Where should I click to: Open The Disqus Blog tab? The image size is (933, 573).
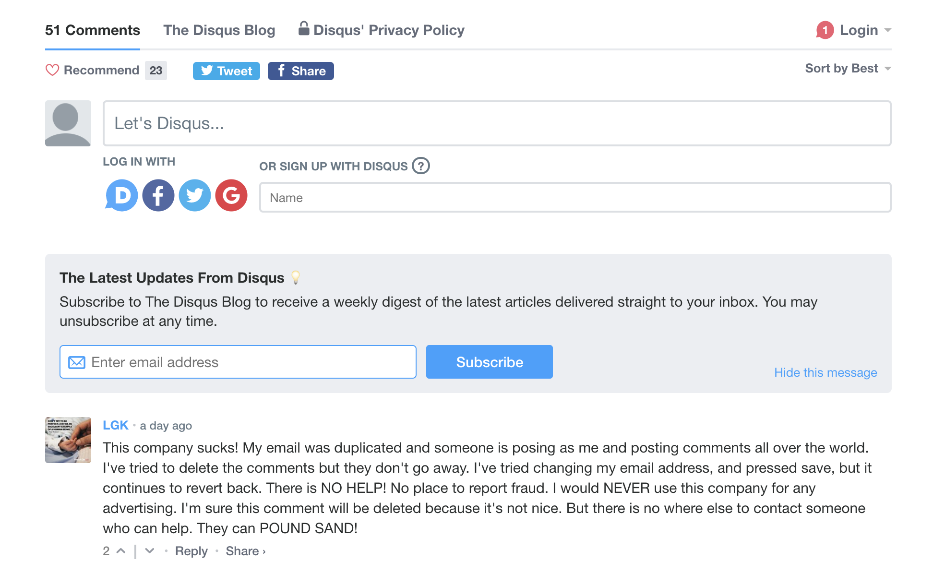point(219,30)
